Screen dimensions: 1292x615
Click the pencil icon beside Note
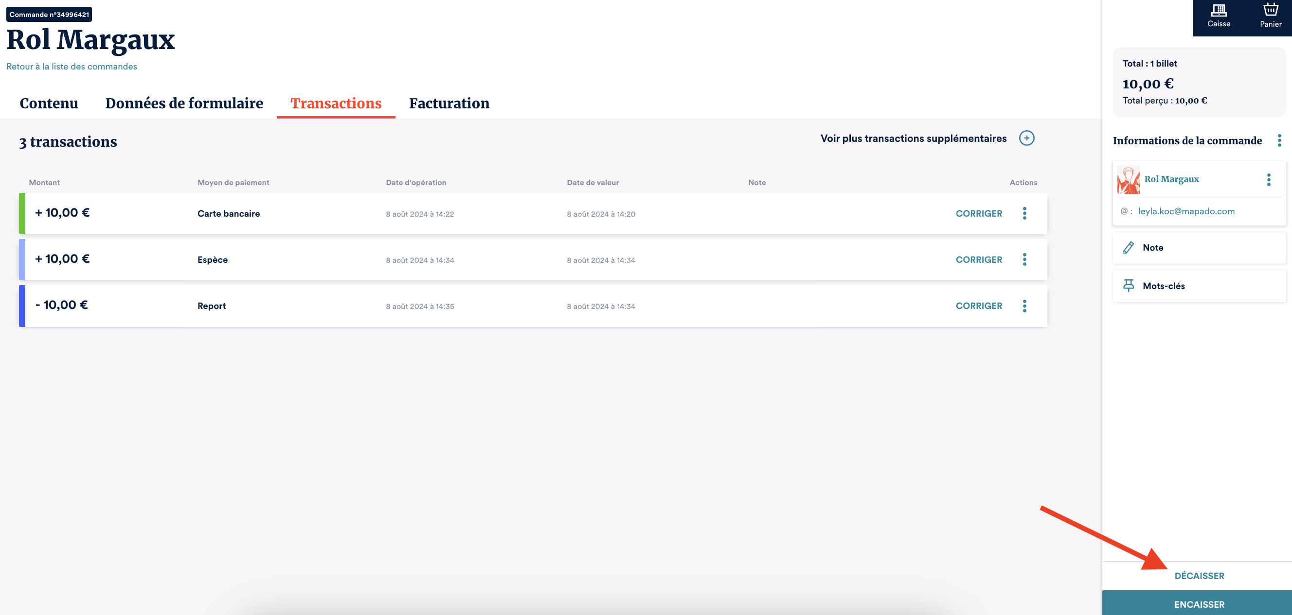(x=1128, y=247)
